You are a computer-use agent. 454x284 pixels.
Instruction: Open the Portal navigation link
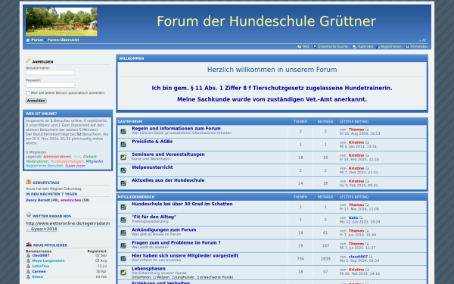[x=37, y=39]
